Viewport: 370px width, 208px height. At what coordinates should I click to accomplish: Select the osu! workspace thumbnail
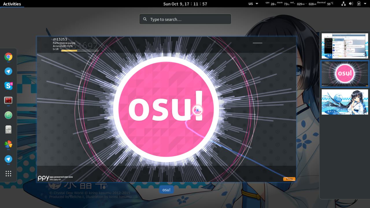click(345, 74)
